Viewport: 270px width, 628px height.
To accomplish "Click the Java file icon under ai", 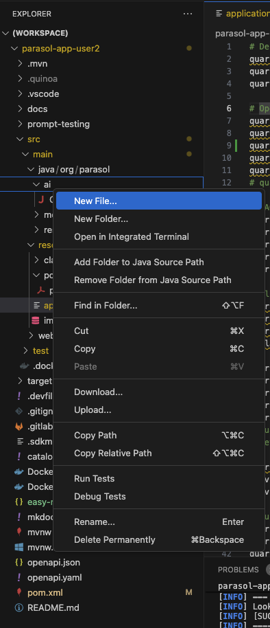I will [41, 199].
